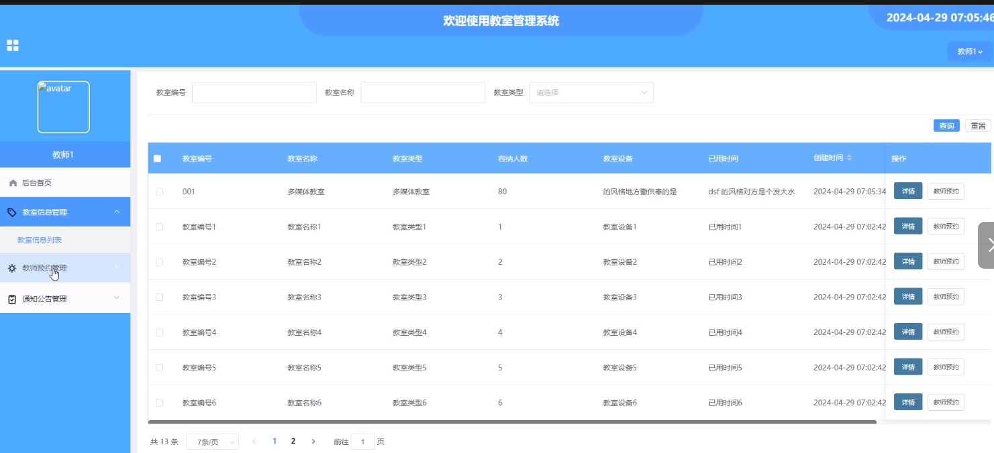Click the 重置 reset button
994x453 pixels.
point(978,126)
